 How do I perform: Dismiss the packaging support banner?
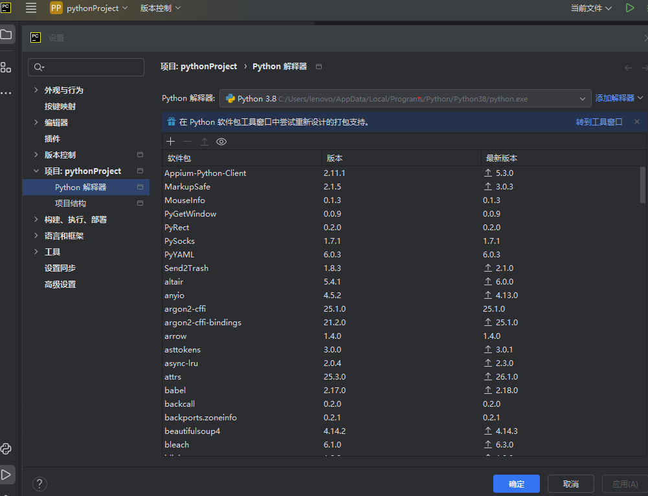(x=637, y=122)
